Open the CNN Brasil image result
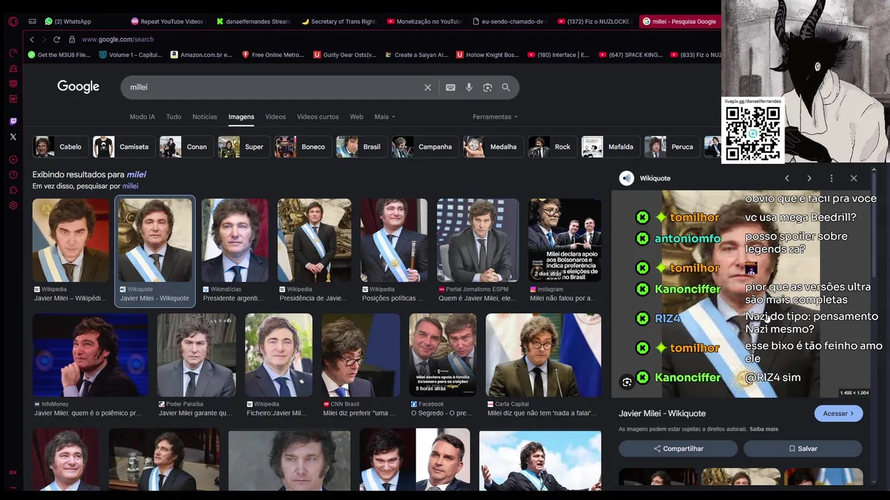The height and width of the screenshot is (500, 890). [361, 365]
